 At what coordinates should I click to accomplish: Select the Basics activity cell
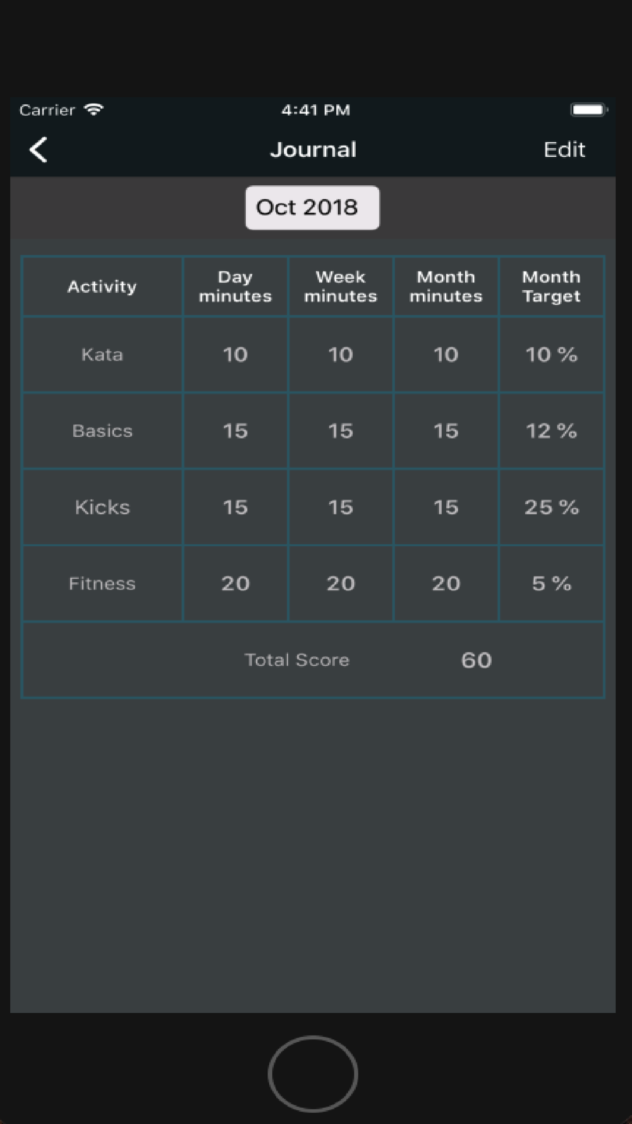[102, 431]
